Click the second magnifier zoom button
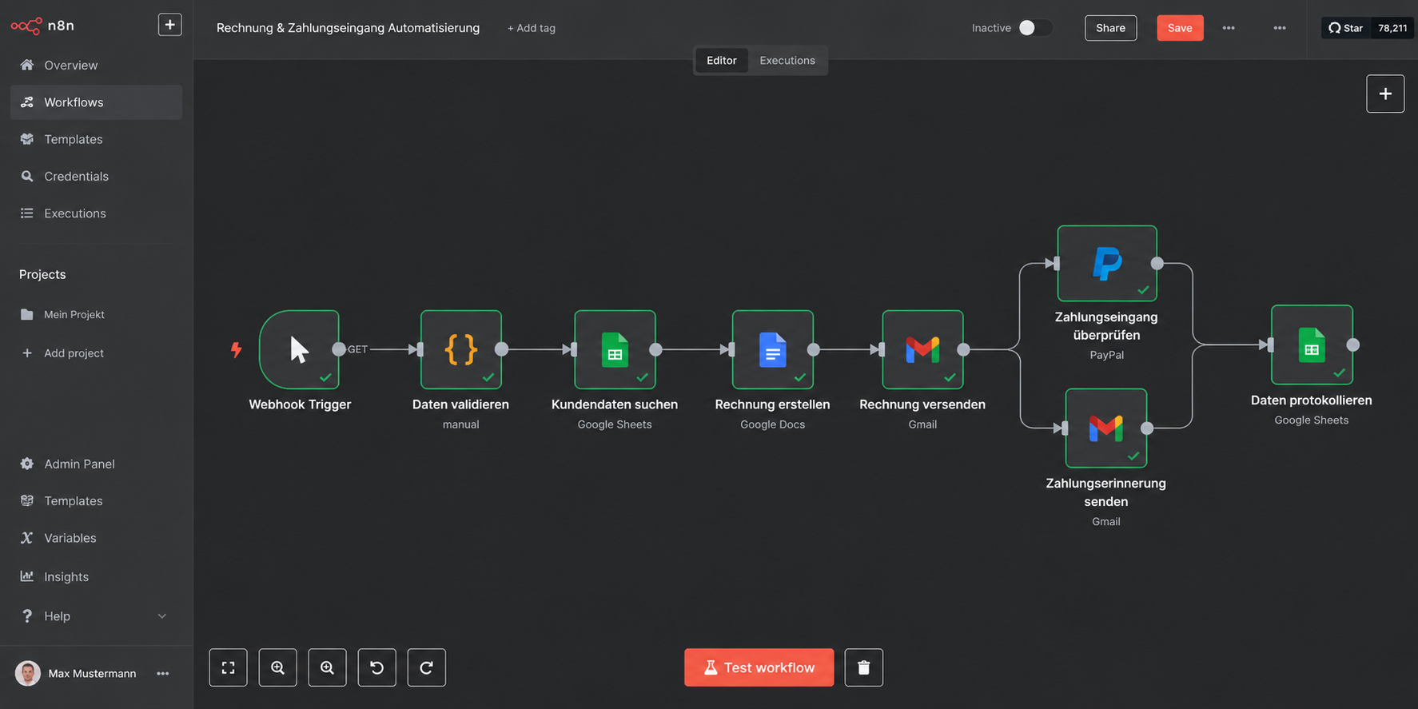1418x709 pixels. [x=327, y=667]
